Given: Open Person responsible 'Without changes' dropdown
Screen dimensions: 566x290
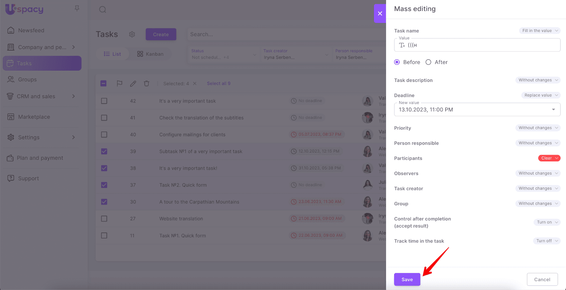Looking at the screenshot, I should pyautogui.click(x=538, y=143).
